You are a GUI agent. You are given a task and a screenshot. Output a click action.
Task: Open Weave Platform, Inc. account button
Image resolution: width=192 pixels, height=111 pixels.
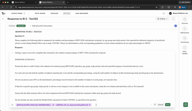pos(179,13)
